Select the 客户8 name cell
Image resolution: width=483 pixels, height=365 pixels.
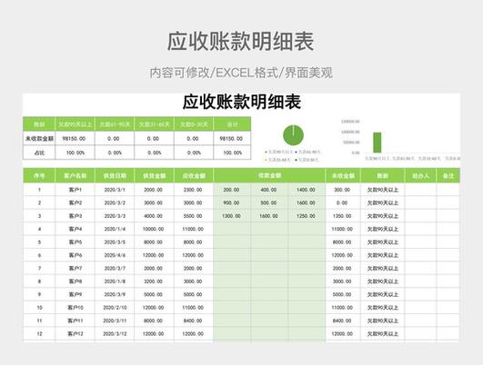75,281
